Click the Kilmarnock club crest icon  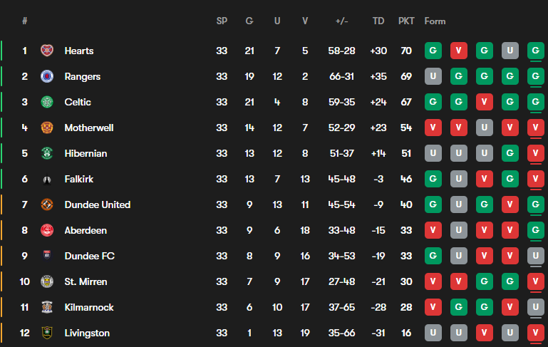47,307
